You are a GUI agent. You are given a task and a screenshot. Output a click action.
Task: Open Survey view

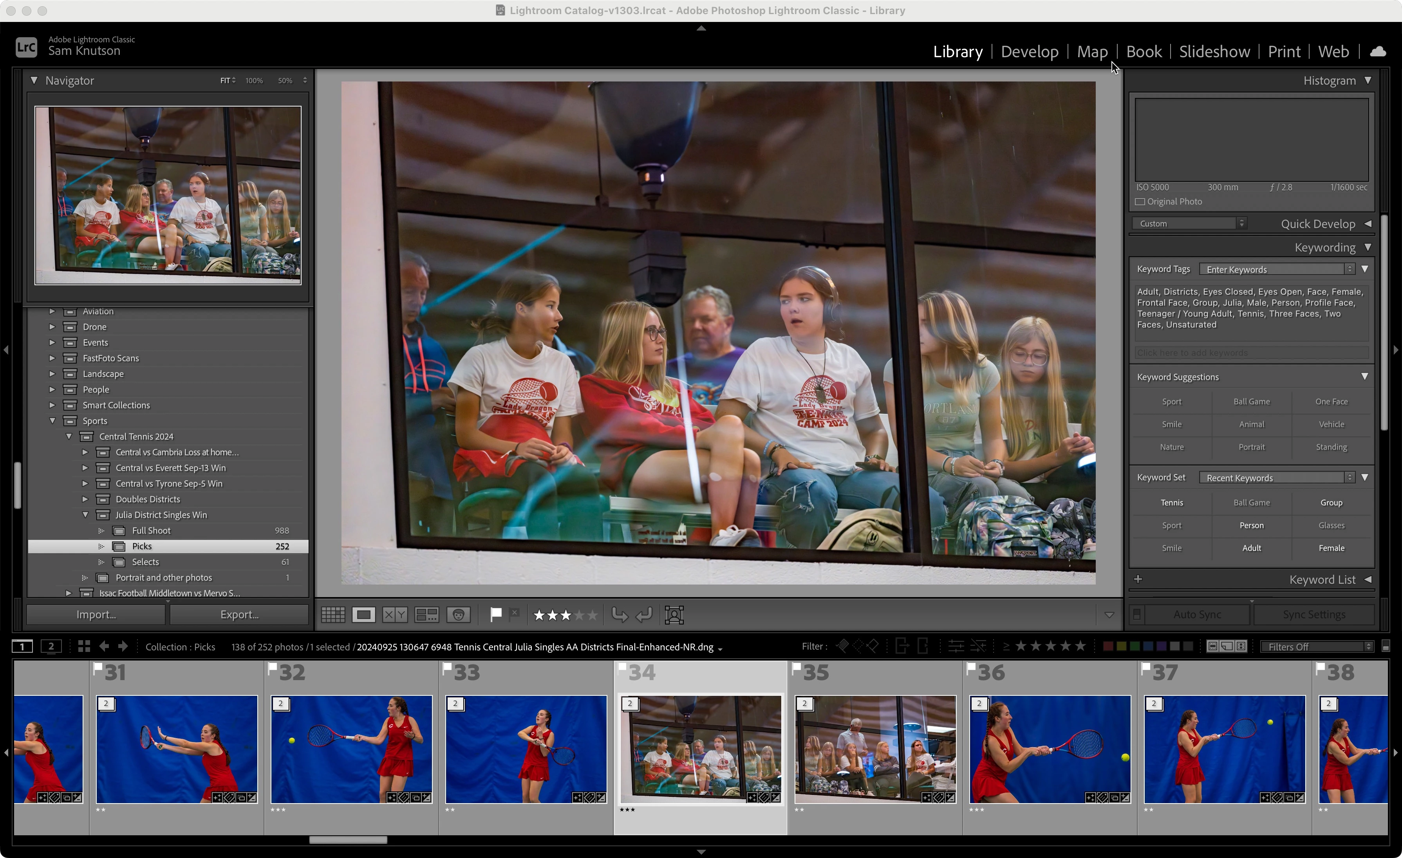[426, 614]
